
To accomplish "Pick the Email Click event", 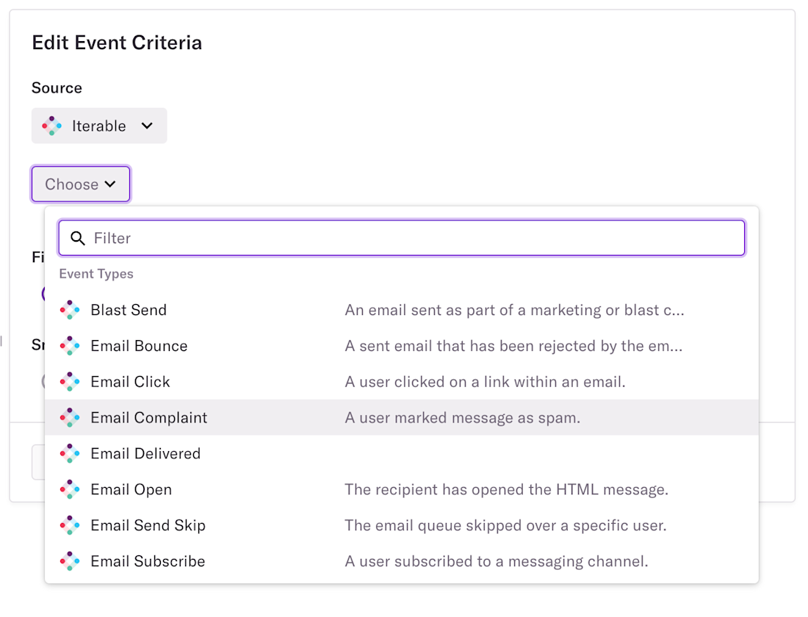I will pos(130,382).
